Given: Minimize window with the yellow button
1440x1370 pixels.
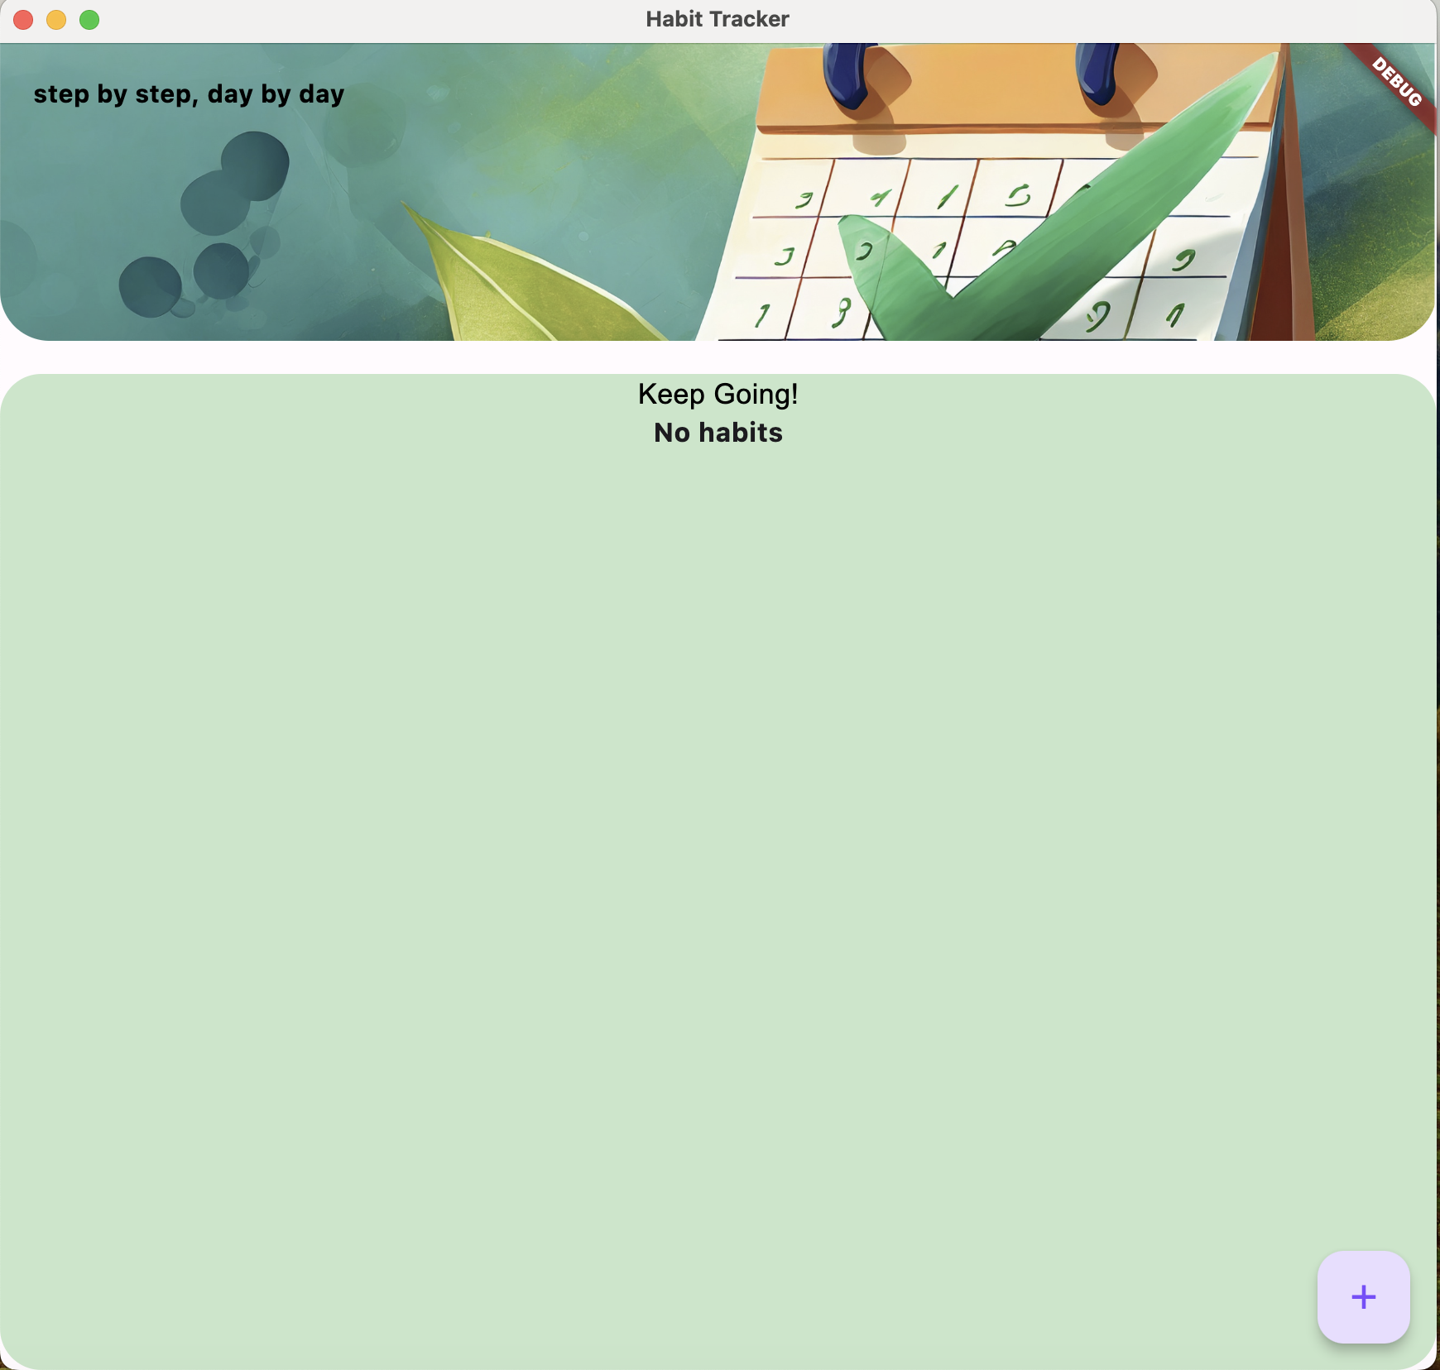Looking at the screenshot, I should point(56,20).
